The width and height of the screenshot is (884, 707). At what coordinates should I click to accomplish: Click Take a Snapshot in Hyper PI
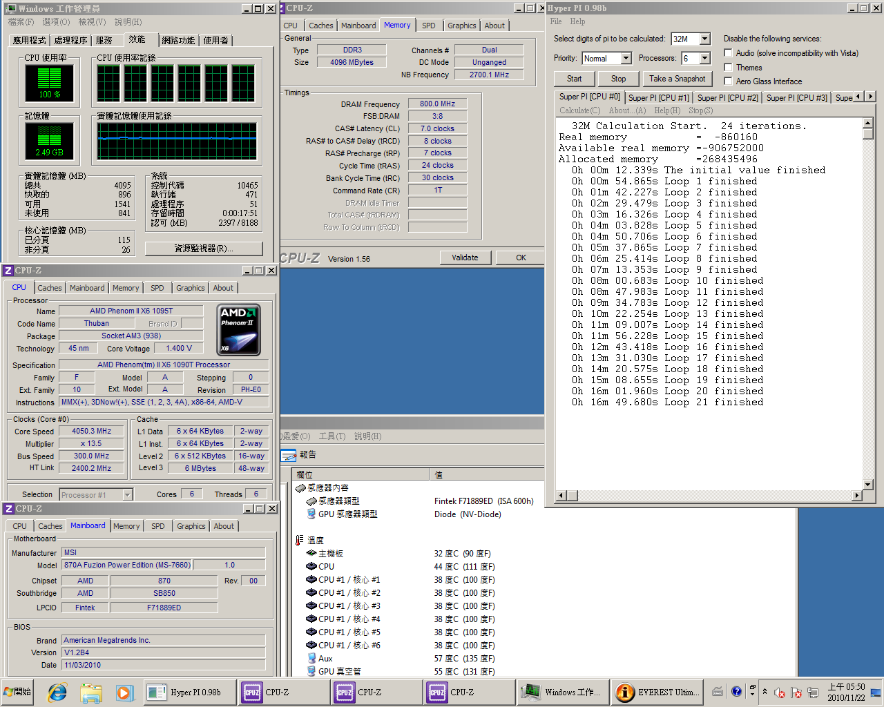pos(678,79)
